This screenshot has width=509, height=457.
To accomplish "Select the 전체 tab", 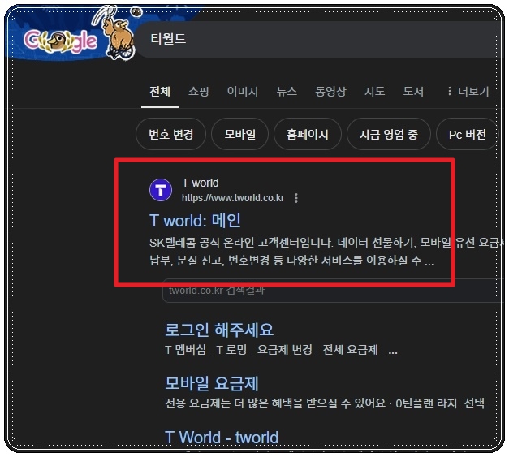I will tap(160, 92).
